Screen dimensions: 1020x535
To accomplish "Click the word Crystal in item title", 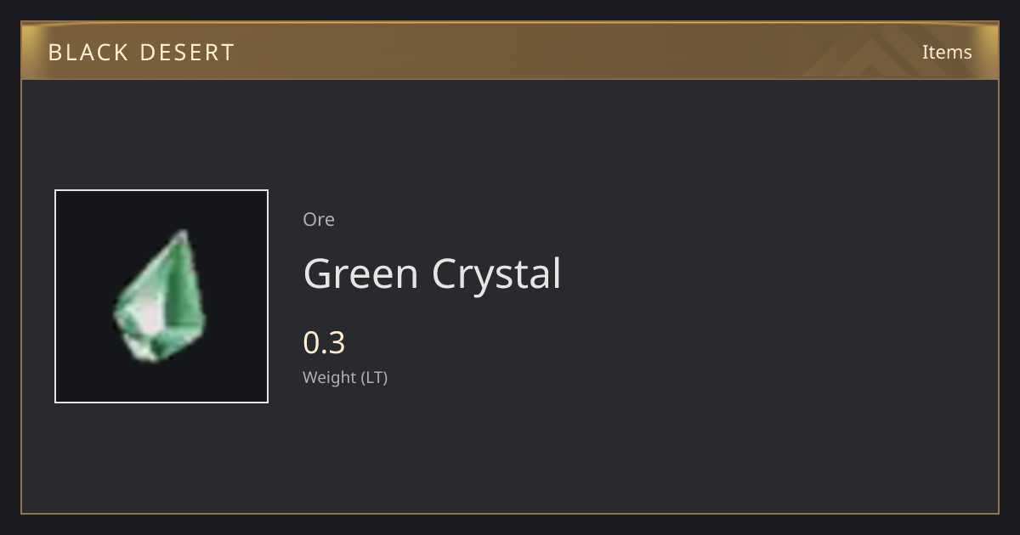I will tap(496, 274).
